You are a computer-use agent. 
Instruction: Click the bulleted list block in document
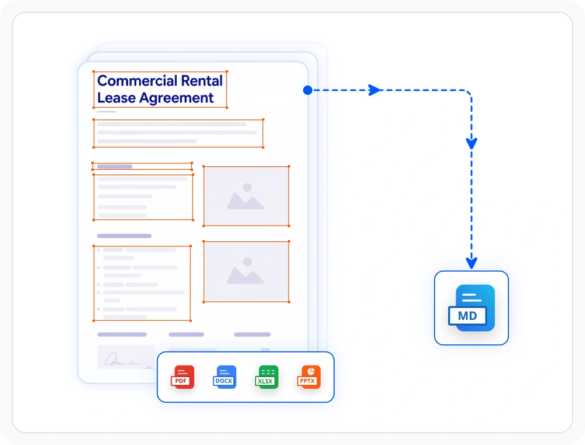pos(142,283)
